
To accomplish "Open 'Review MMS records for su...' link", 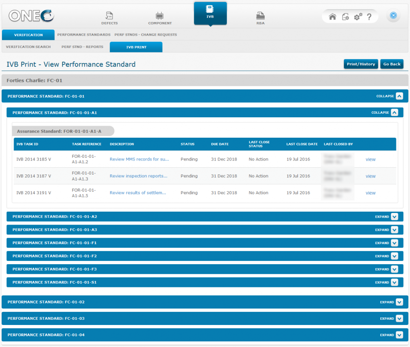I will 139,159.
